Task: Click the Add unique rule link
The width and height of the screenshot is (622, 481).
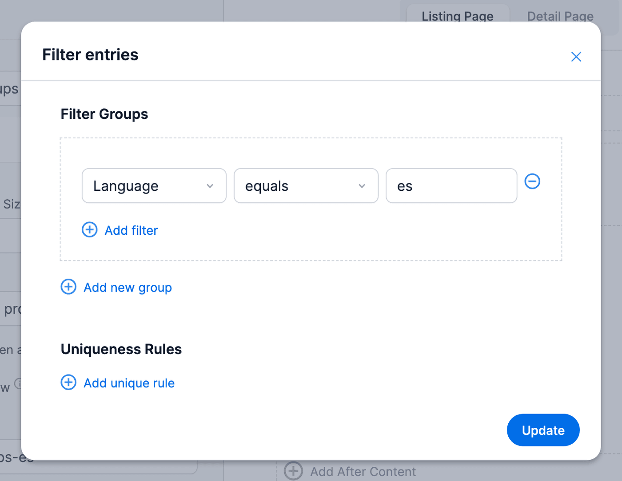Action: [x=129, y=383]
